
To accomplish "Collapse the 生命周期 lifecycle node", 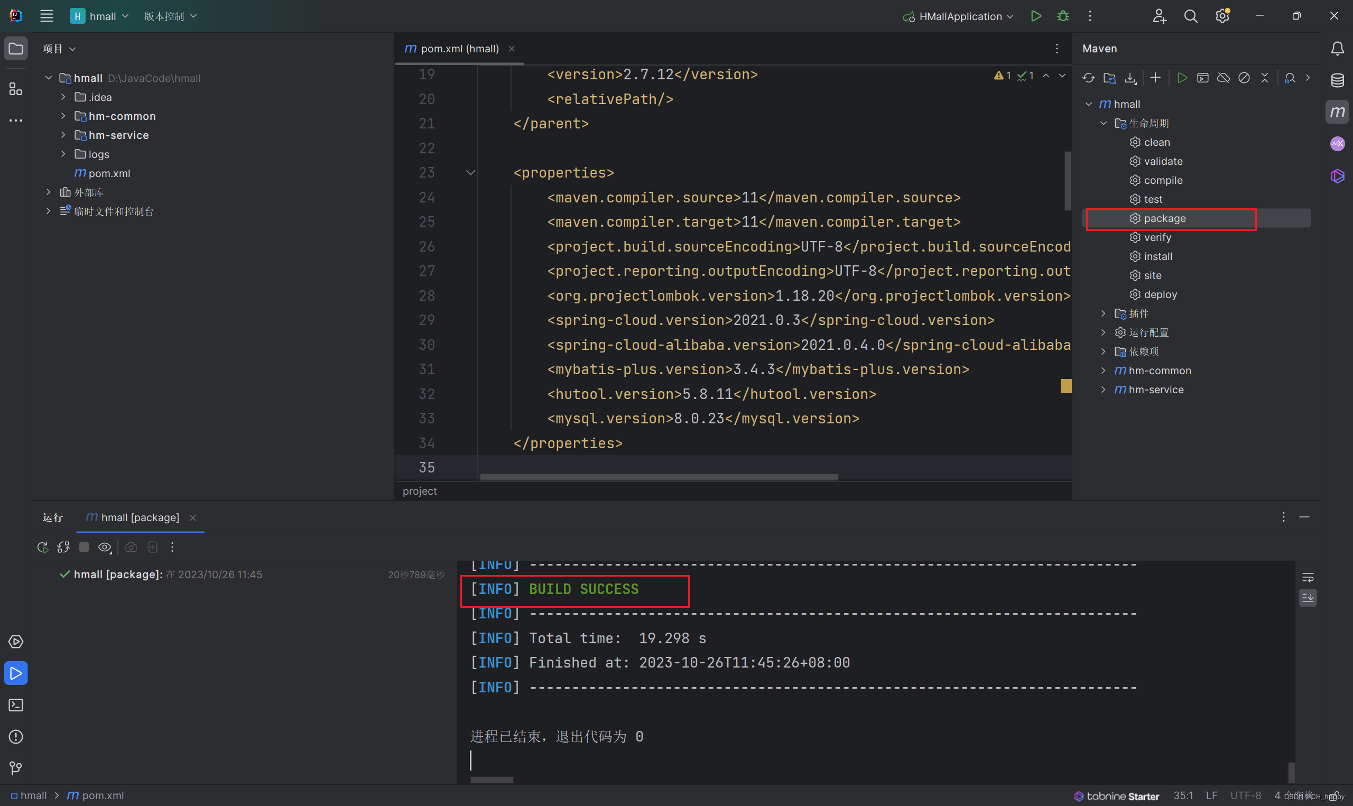I will click(1102, 123).
